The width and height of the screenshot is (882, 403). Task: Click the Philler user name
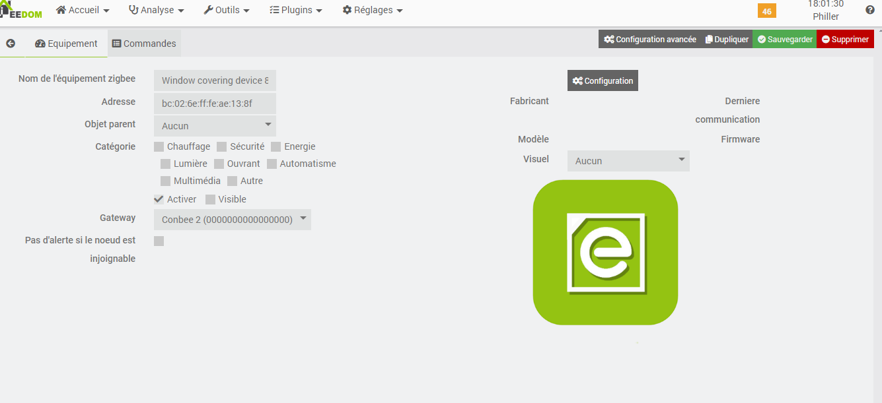(826, 16)
